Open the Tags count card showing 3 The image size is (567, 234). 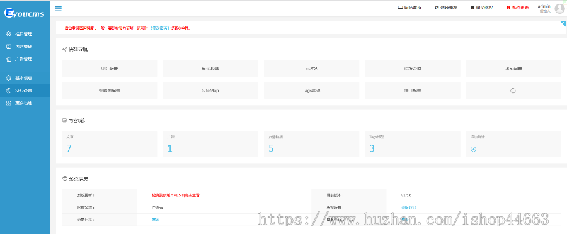pyautogui.click(x=413, y=144)
